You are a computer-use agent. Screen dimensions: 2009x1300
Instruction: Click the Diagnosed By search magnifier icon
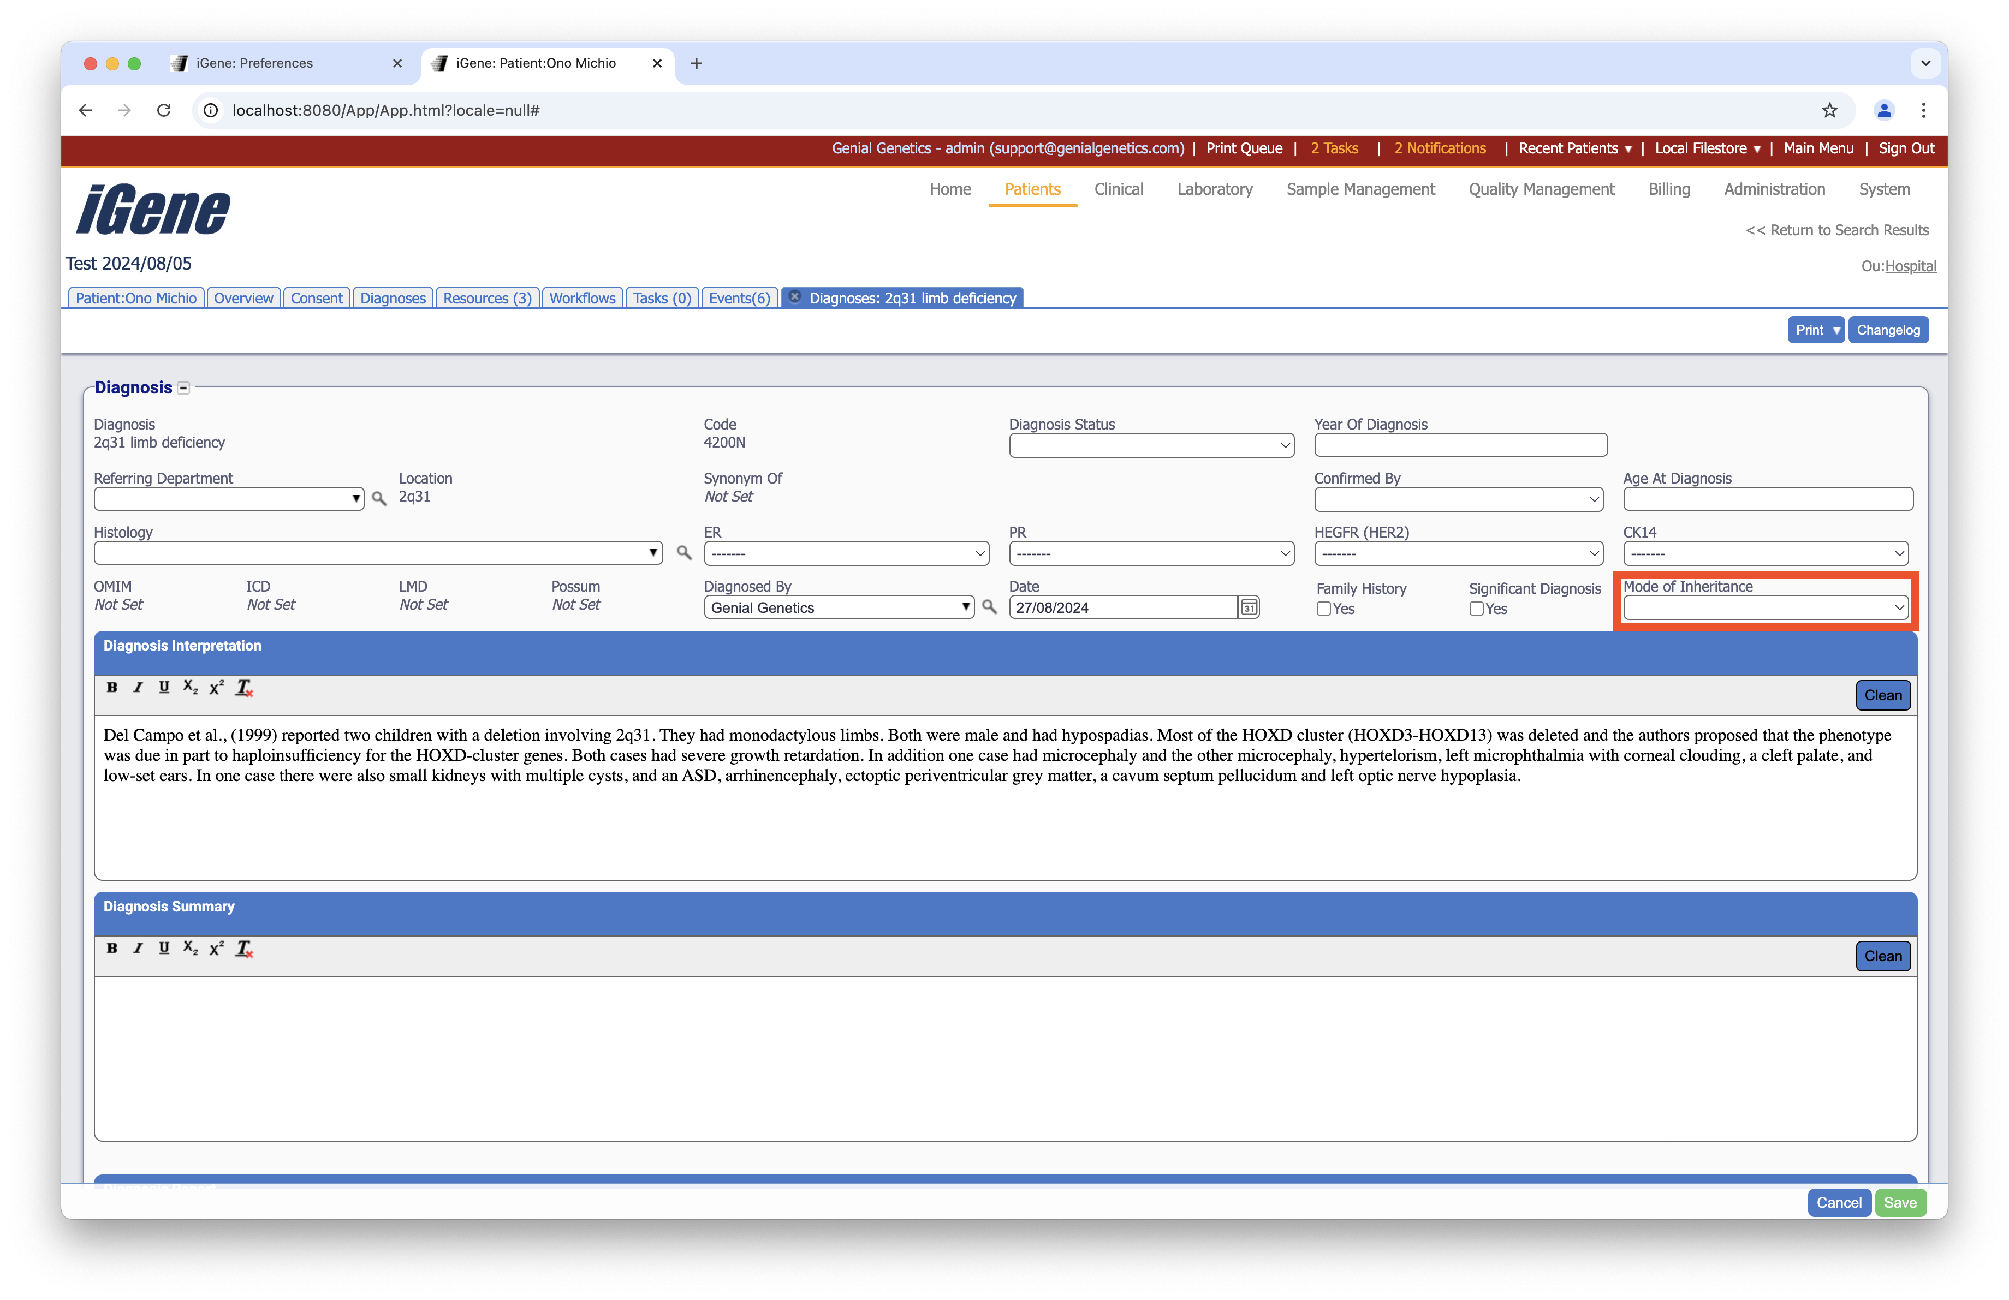coord(989,607)
